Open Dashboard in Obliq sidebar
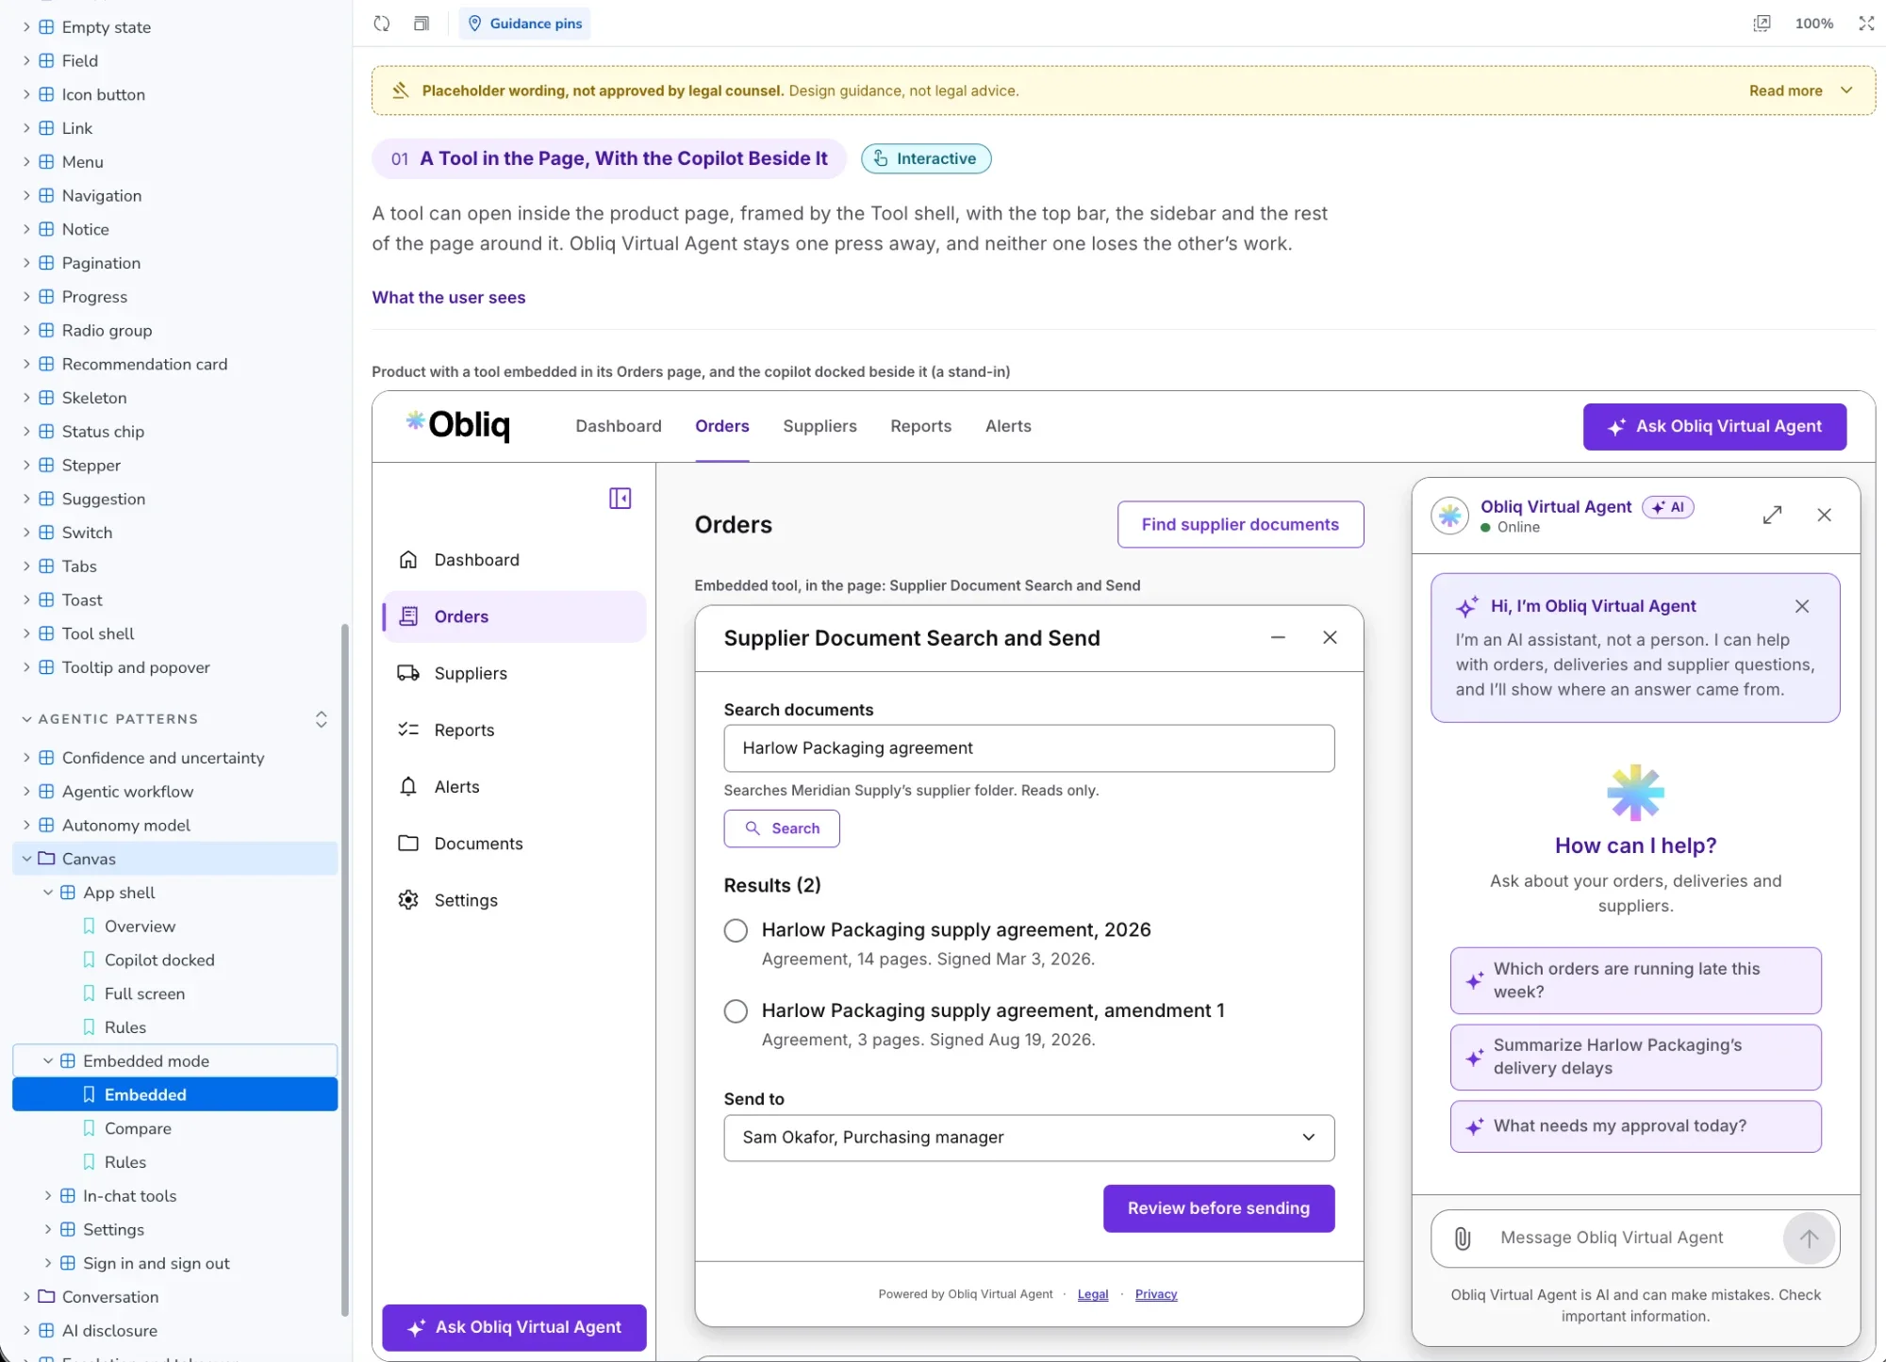The image size is (1886, 1362). [x=515, y=560]
